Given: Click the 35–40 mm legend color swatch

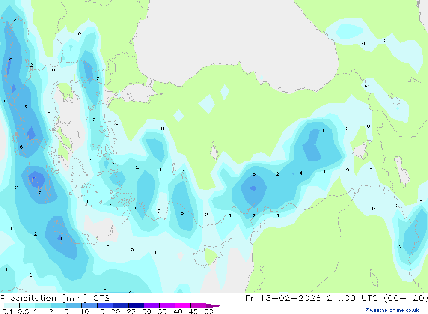Looking at the screenshot, I should [x=167, y=305].
